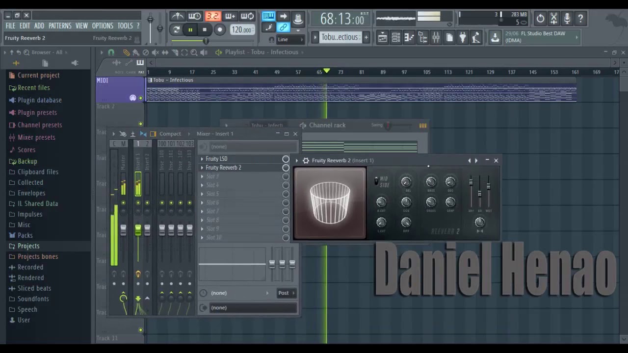Viewport: 628px width, 353px height.
Task: Open the Playlist view icon in toolbar
Action: [382, 37]
